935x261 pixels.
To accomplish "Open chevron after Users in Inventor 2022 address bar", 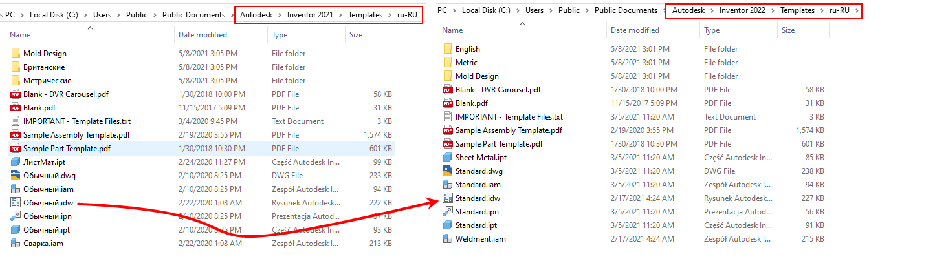I will [x=551, y=11].
